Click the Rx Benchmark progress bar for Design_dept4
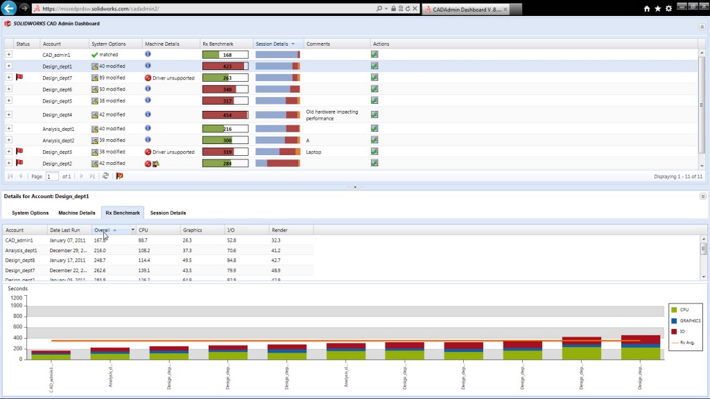710x399 pixels. coord(224,114)
